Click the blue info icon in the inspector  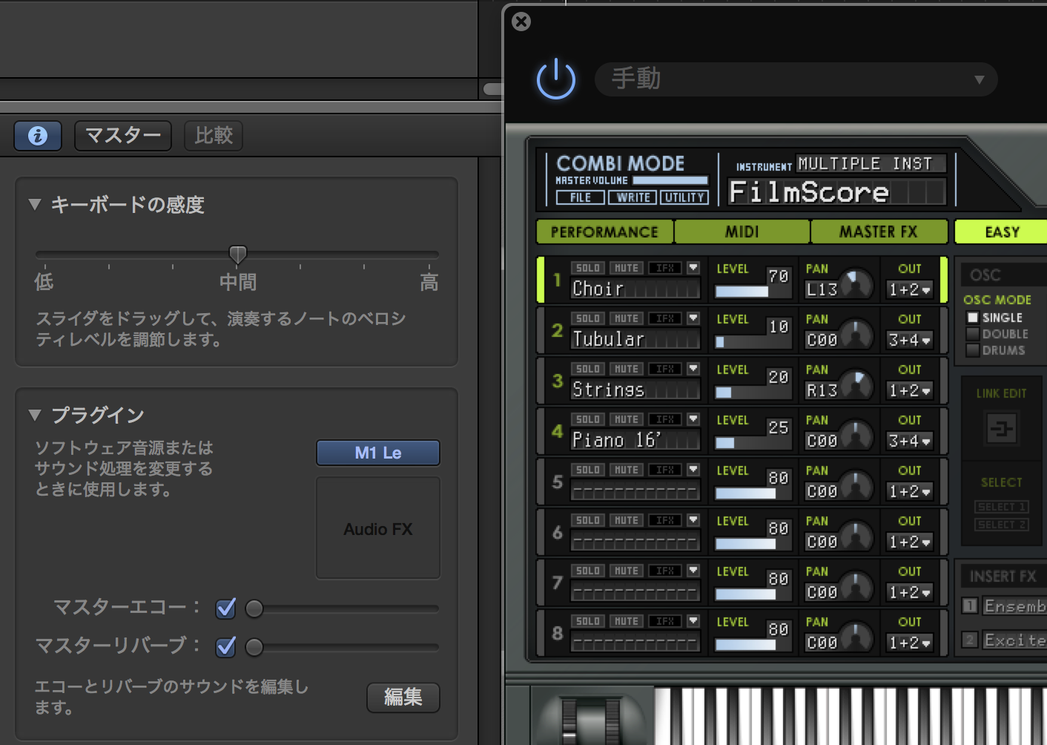[x=37, y=136]
